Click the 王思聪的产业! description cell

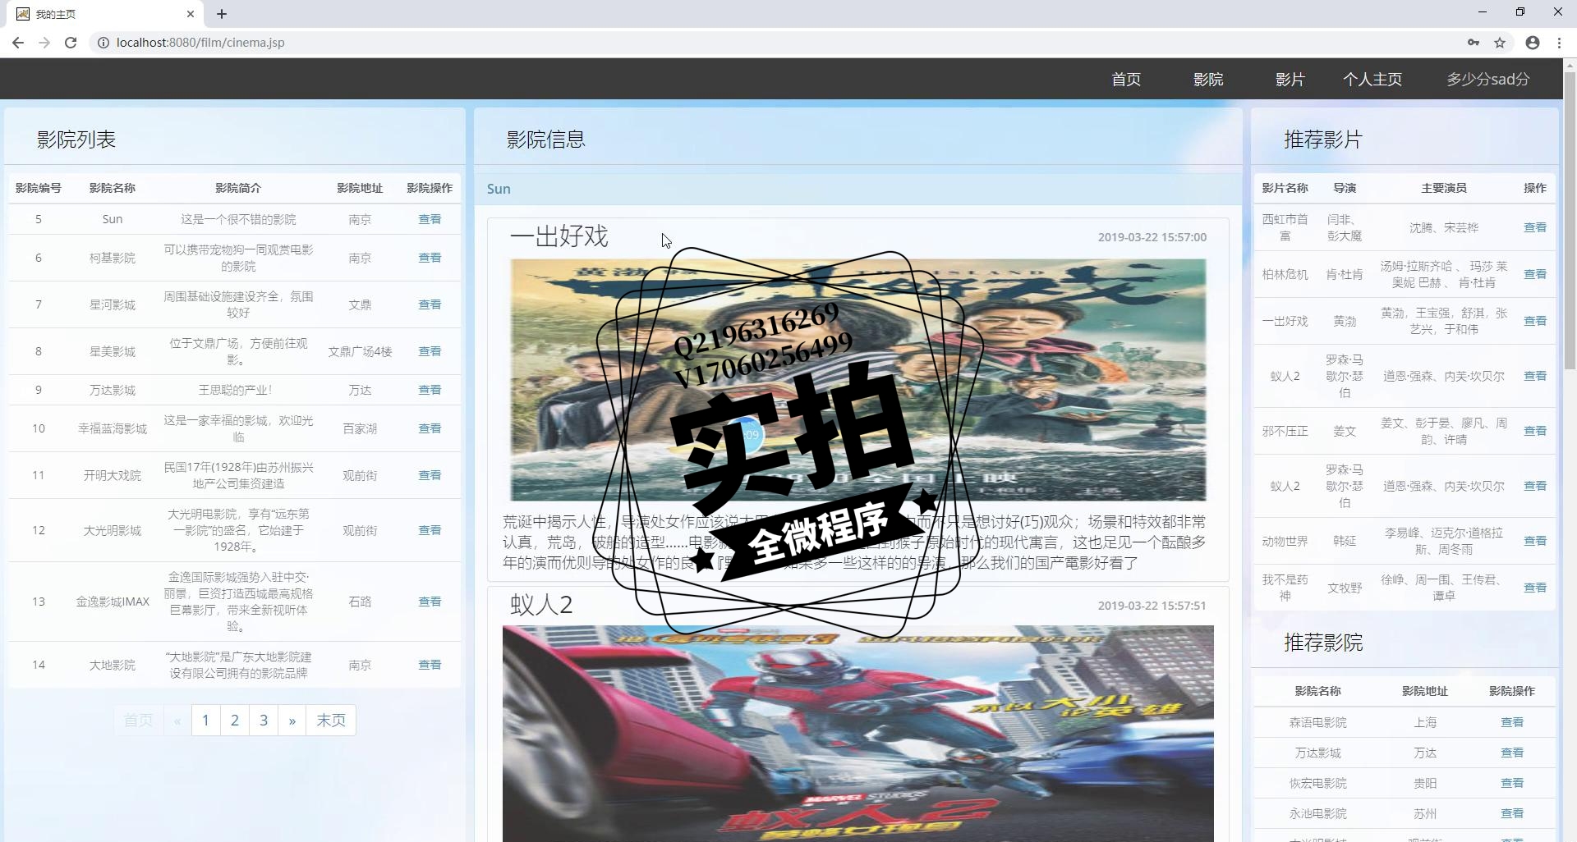point(238,390)
